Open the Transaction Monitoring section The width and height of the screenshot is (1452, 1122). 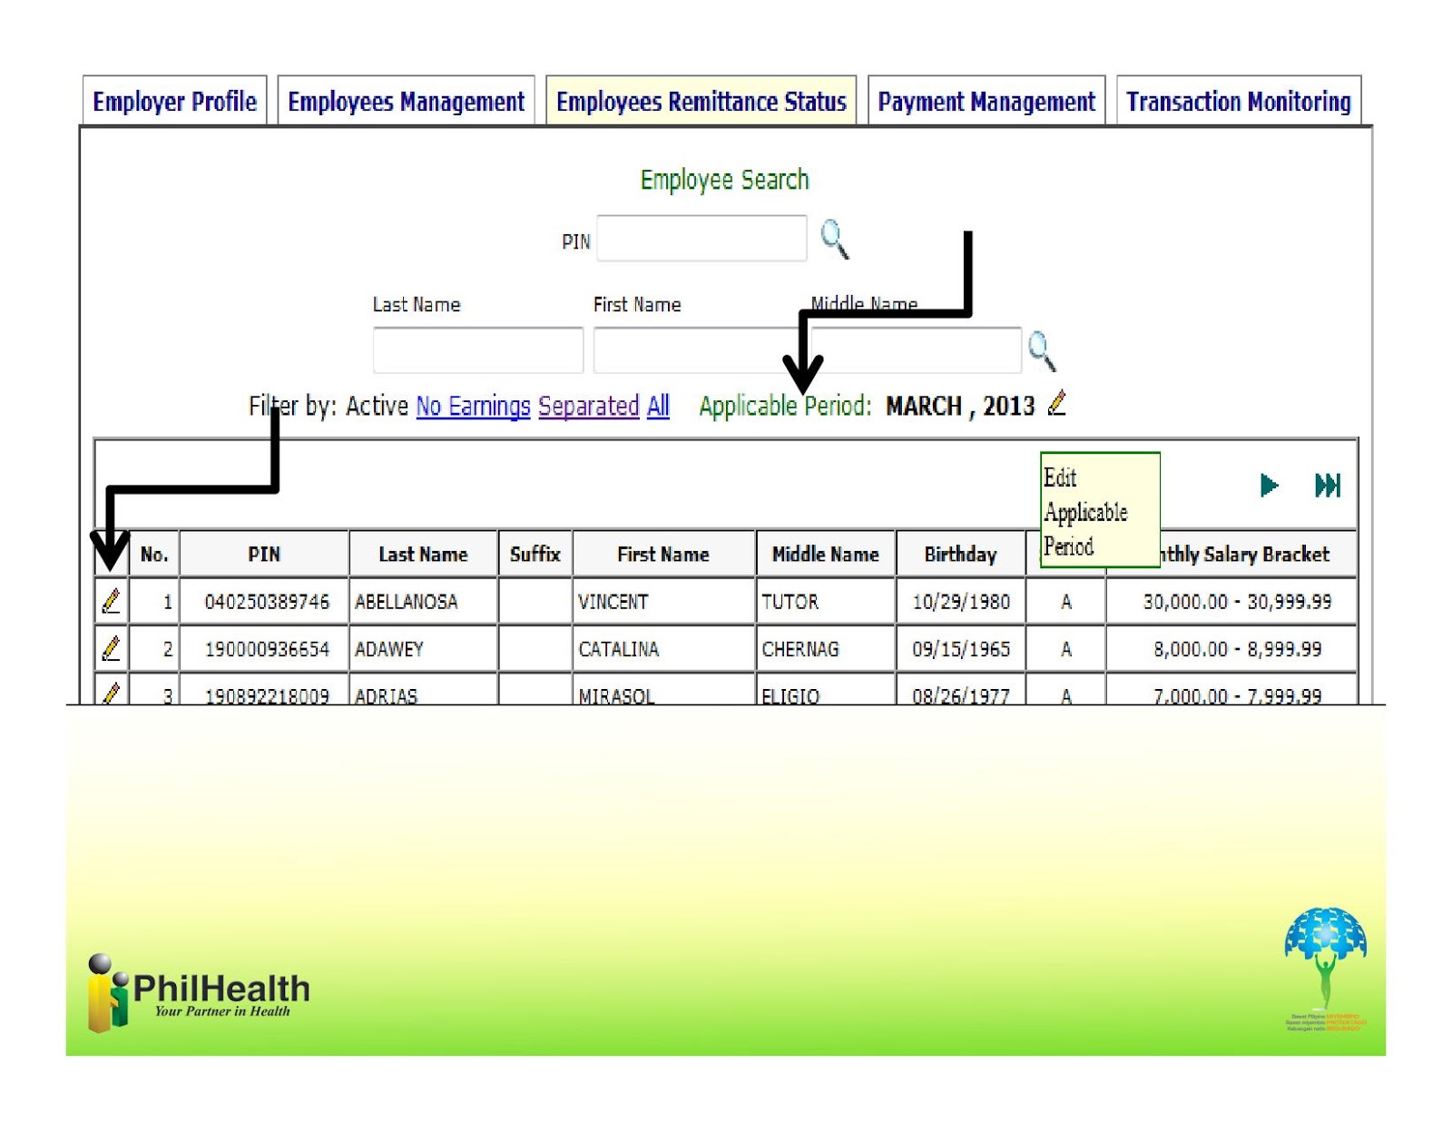[x=1238, y=102]
